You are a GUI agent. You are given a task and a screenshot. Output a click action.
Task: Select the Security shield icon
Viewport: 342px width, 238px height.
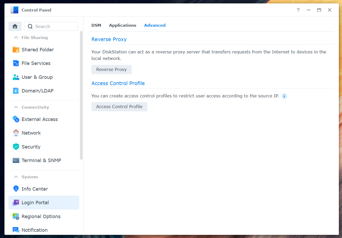pos(16,147)
